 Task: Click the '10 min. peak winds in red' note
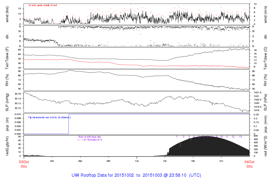[x=42, y=5]
